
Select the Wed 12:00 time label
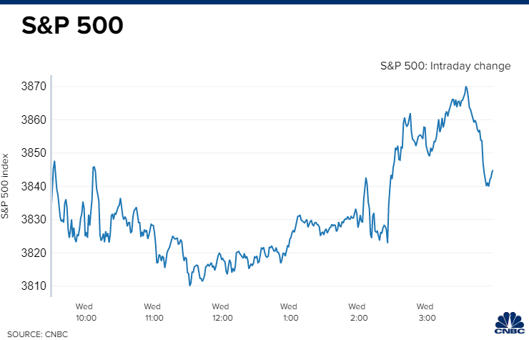[222, 311]
